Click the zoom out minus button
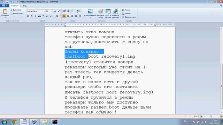 (201, 116)
